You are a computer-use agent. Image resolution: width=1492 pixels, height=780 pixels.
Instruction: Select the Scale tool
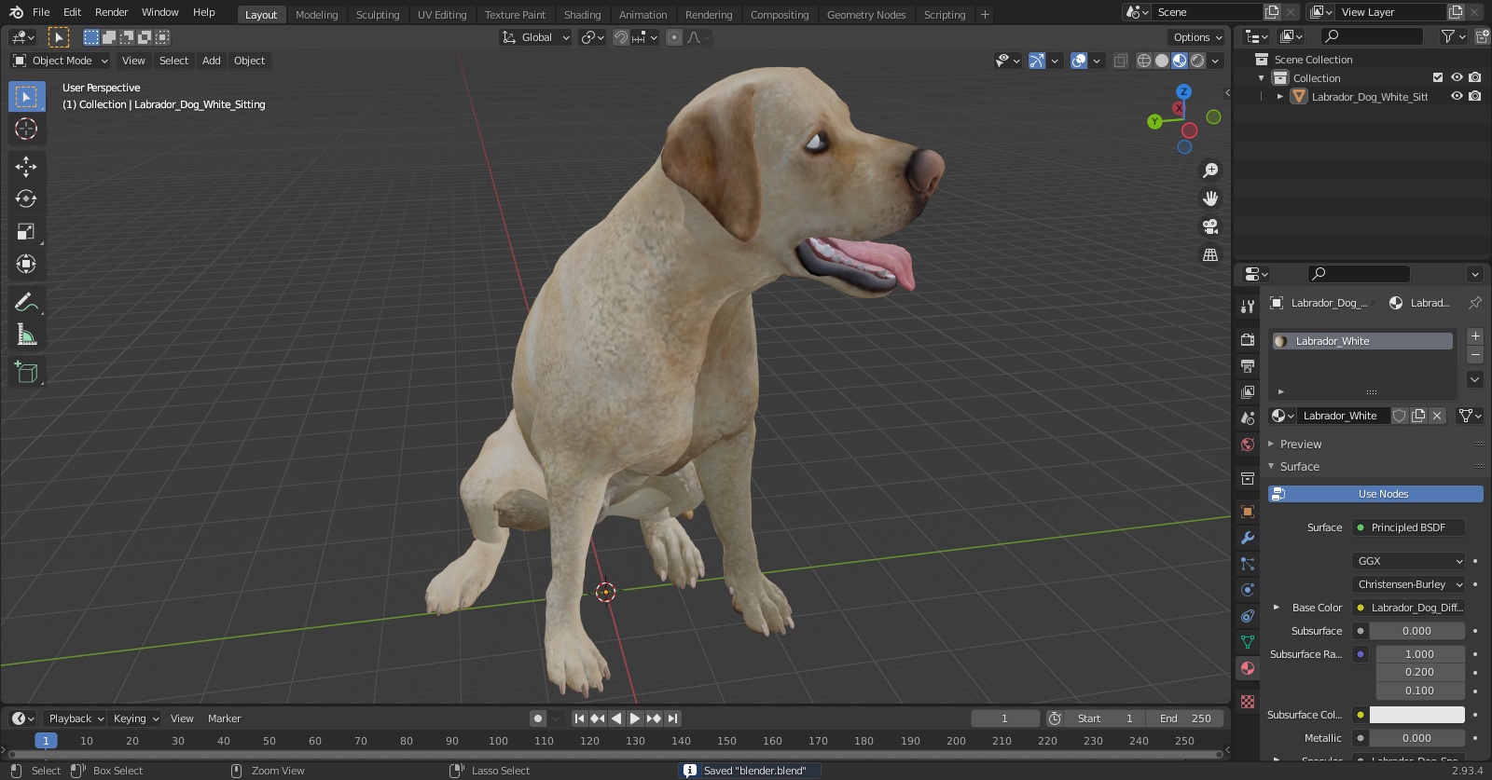pos(26,231)
